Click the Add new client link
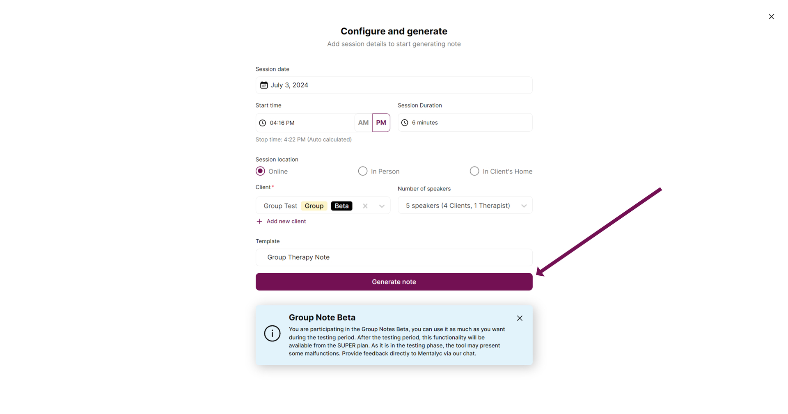Screen dimensions: 788x414 pos(286,222)
